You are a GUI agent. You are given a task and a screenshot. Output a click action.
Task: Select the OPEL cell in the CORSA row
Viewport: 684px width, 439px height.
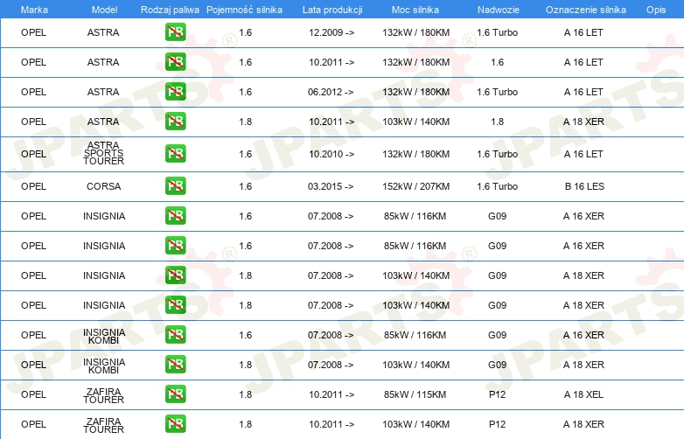click(33, 186)
